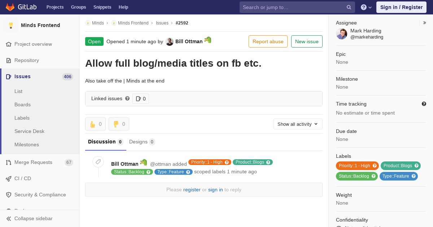Viewport: 433px width, 227px height.
Task: Click the Issues breadcrumb link
Action: pyautogui.click(x=162, y=23)
